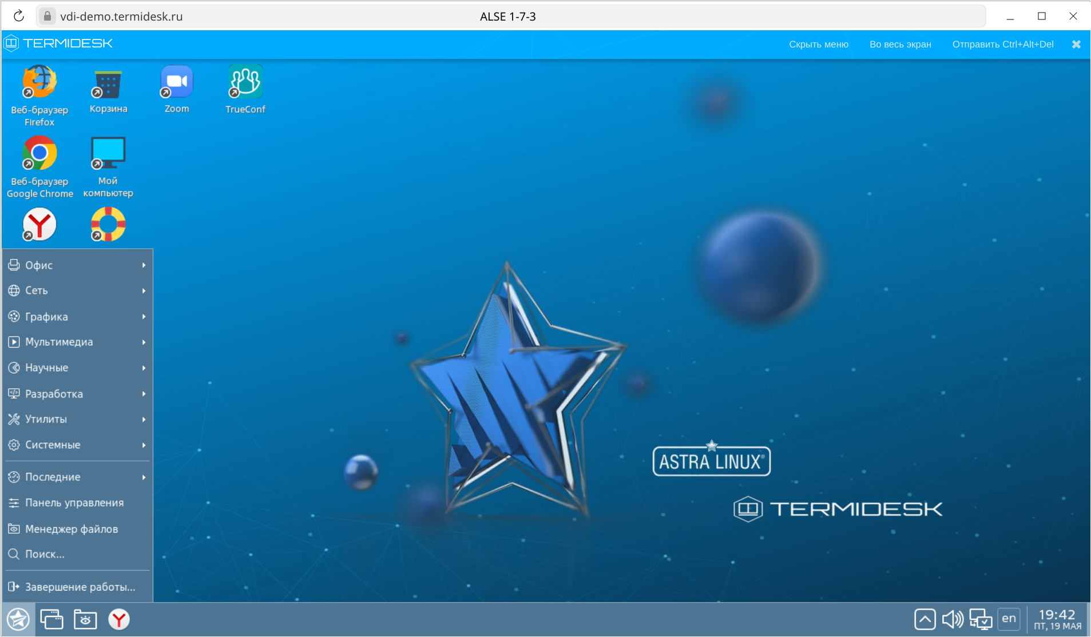The height and width of the screenshot is (637, 1091).
Task: Click Отправить Ctrl+Alt+Del link
Action: (1002, 44)
